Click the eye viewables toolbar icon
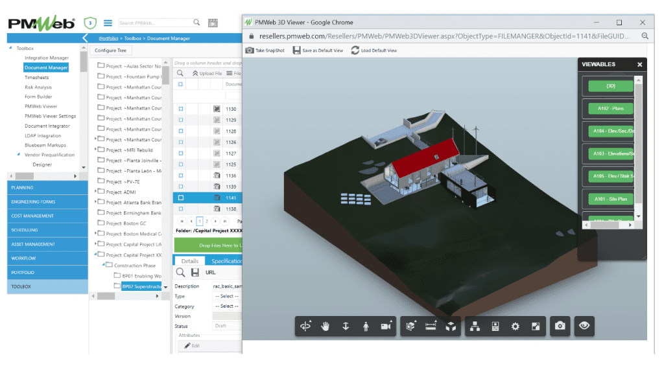 tap(584, 326)
